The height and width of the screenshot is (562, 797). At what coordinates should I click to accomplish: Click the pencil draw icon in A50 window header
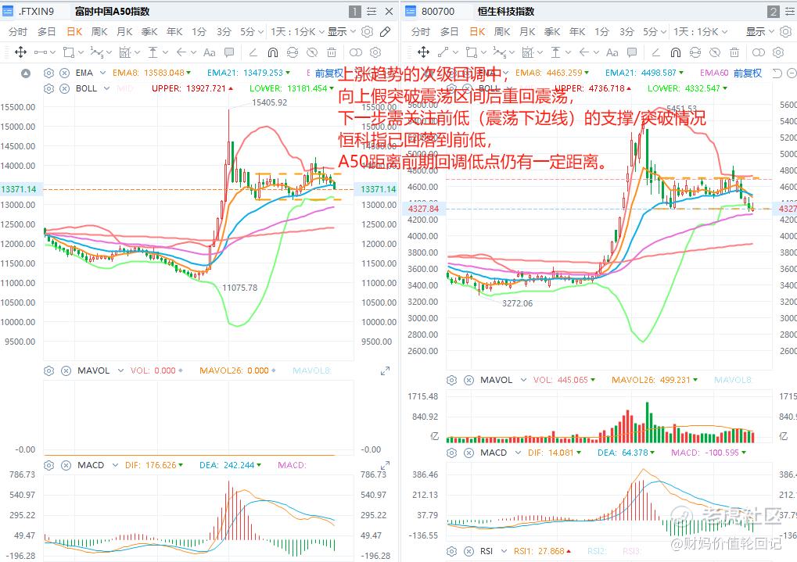[386, 31]
